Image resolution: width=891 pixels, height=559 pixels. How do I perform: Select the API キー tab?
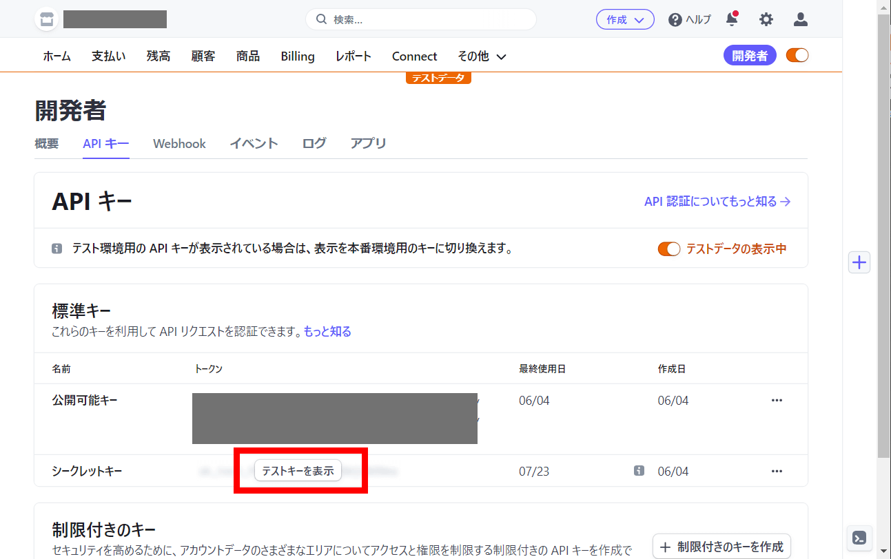click(x=106, y=144)
